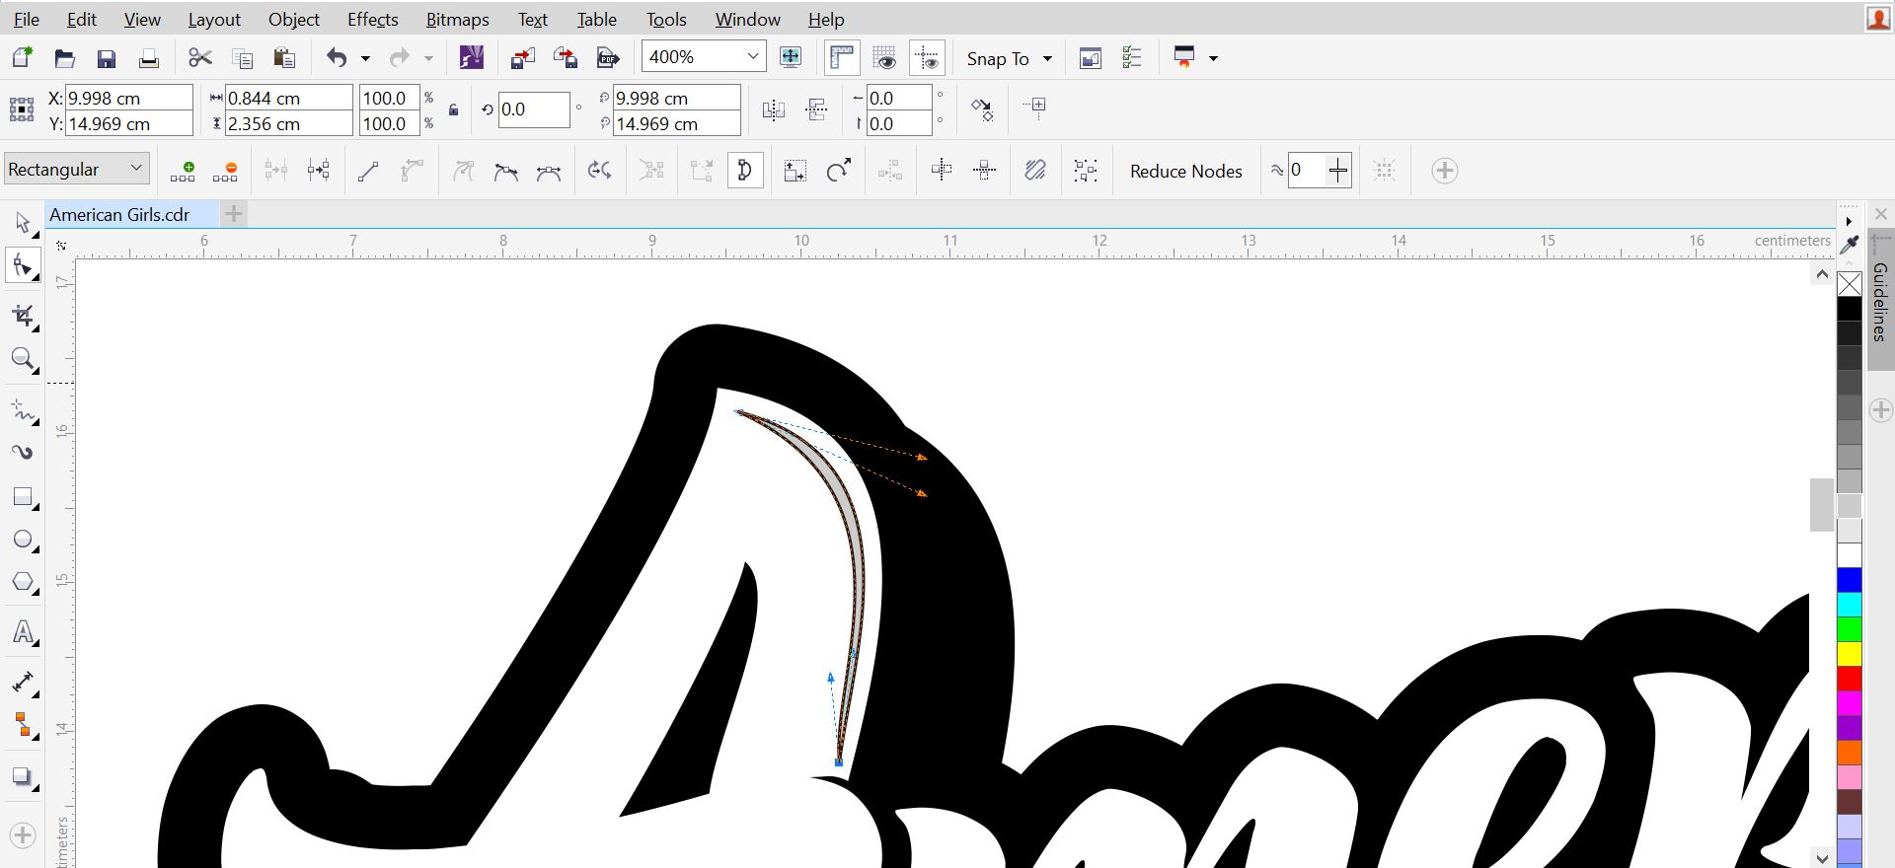The image size is (1895, 868).
Task: Make the node symmetrical
Action: [x=549, y=172]
